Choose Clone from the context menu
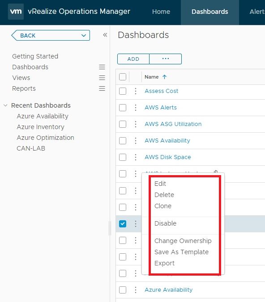265x302 pixels. tap(162, 206)
